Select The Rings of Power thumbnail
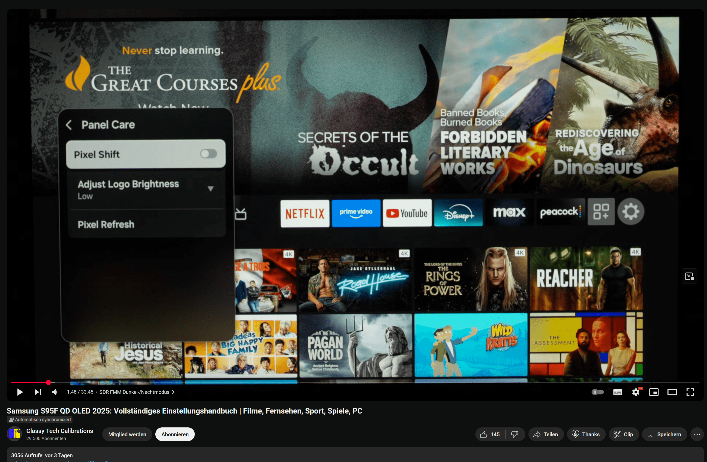Viewport: 707px width, 462px height. [x=471, y=279]
